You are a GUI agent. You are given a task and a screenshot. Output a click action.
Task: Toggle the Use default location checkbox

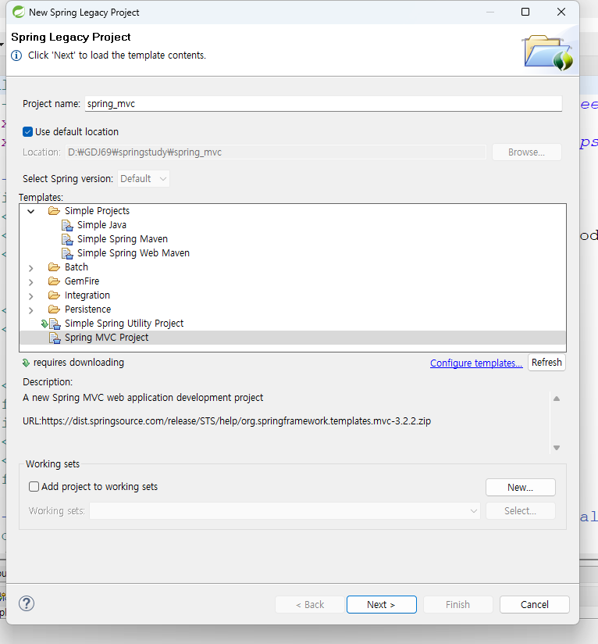(27, 132)
